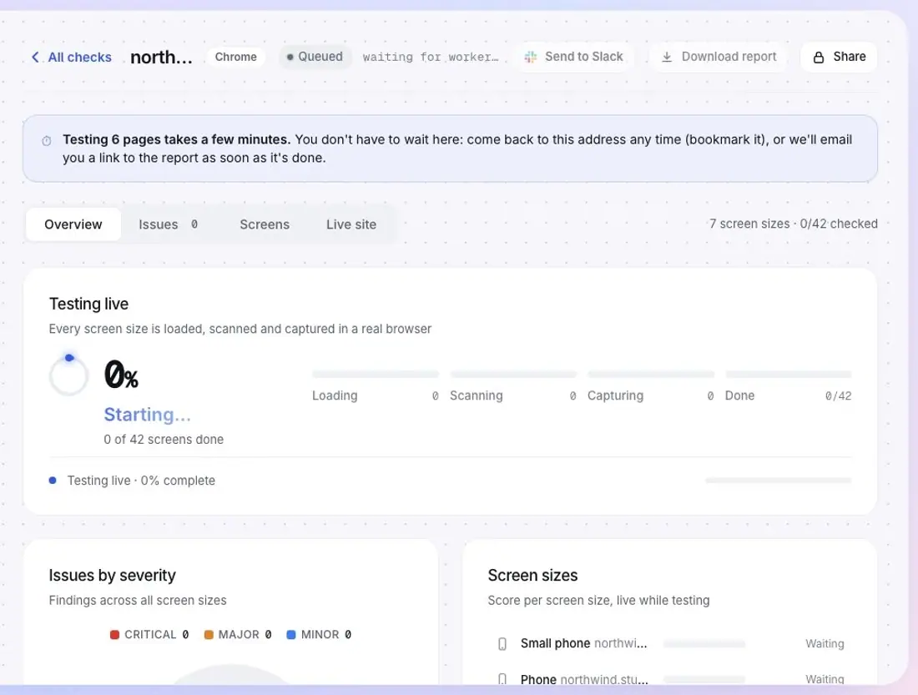This screenshot has width=918, height=695.
Task: Click the red CRITICAL severity swatch
Action: [x=115, y=635]
